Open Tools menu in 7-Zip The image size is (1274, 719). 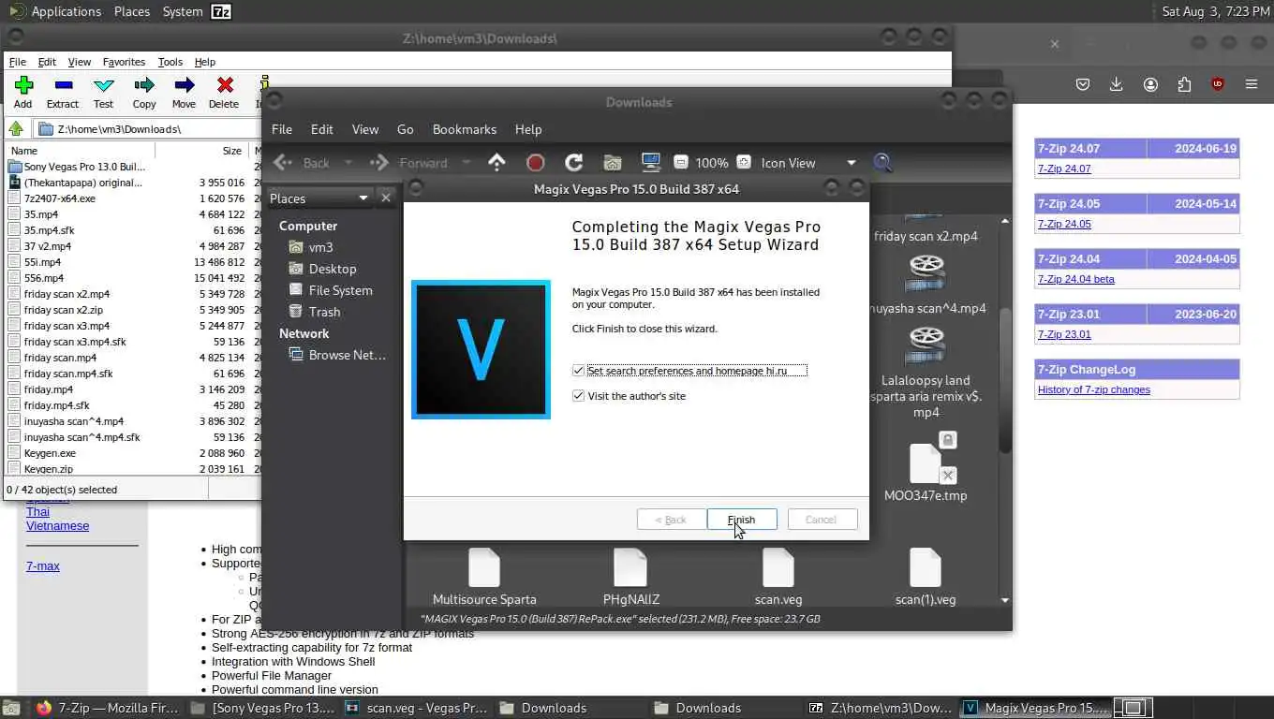170,62
